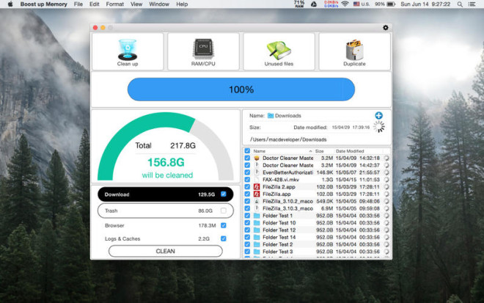Open the Window menu
Image resolution: width=484 pixels, height=303 pixels.
tap(159, 4)
